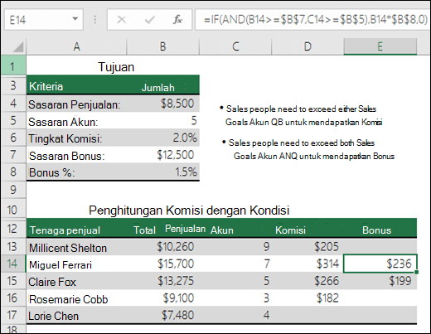
Task: Select Millicent Shelton's account count 9
Action: pos(235,247)
